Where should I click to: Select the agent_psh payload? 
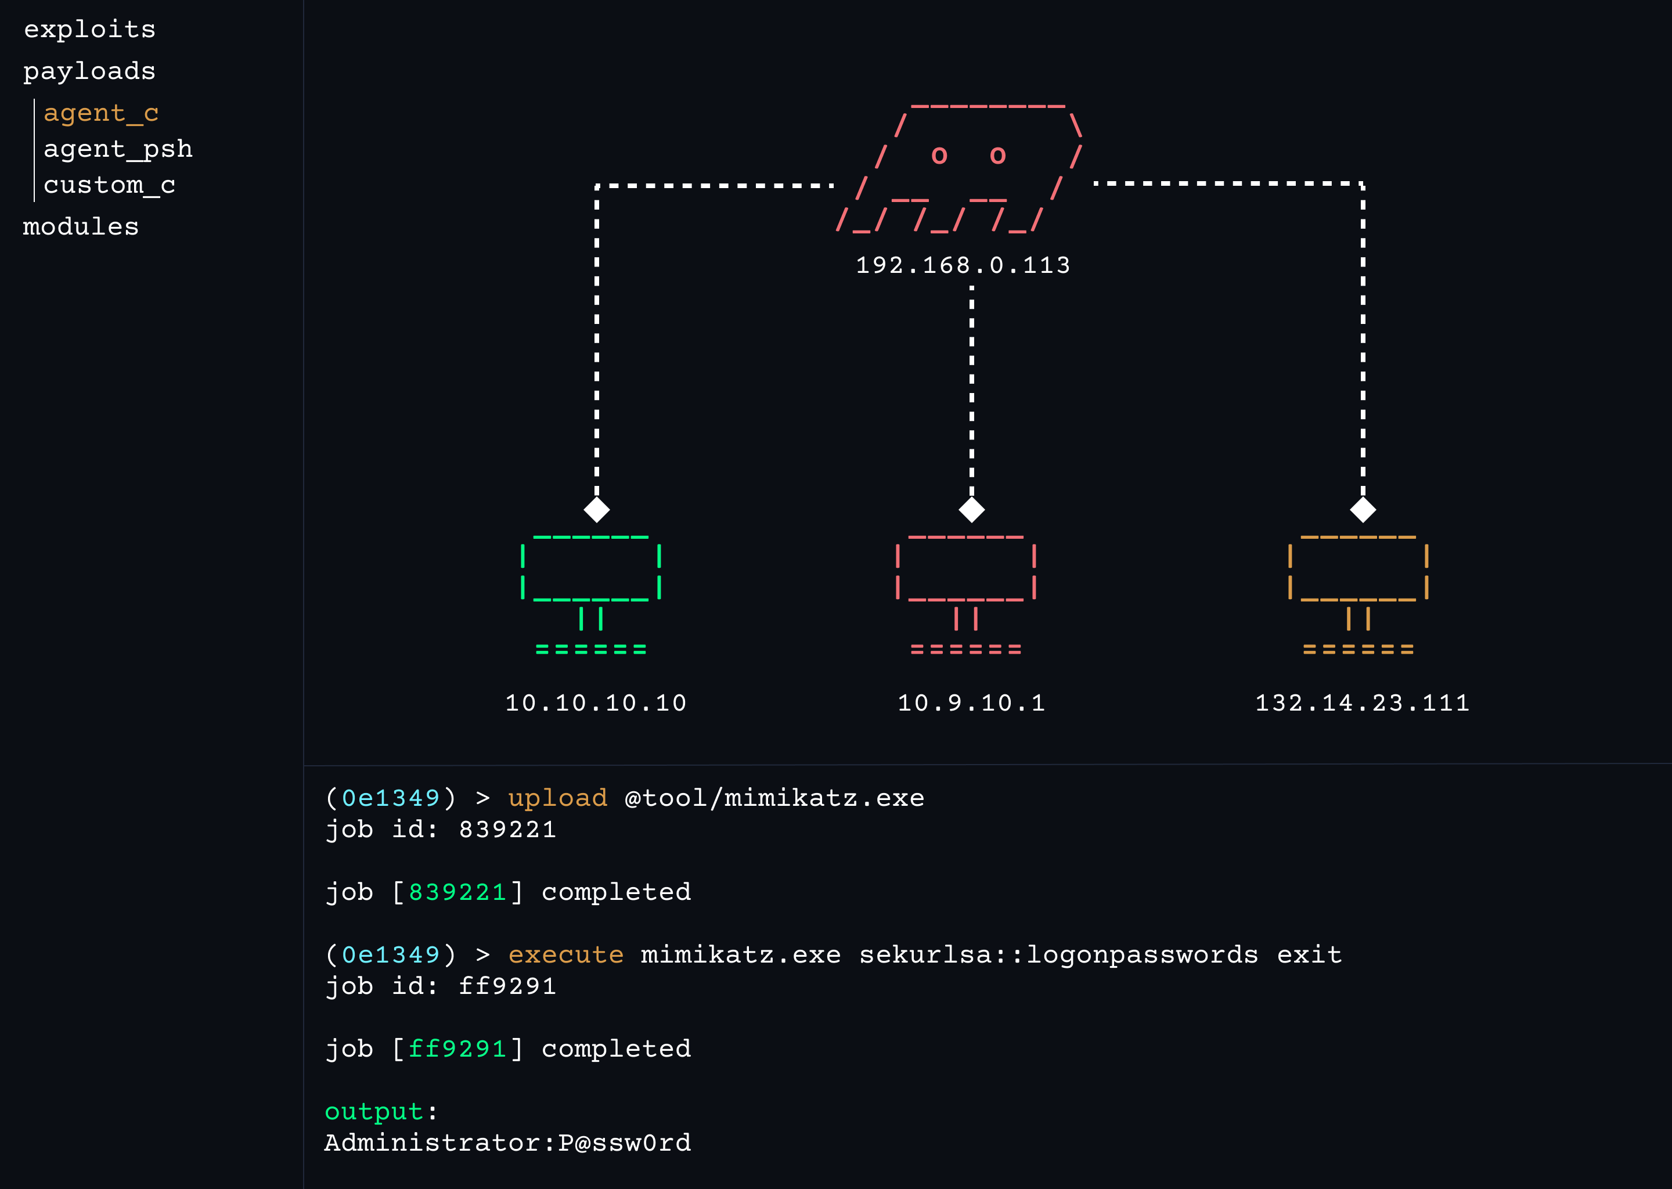[x=118, y=149]
